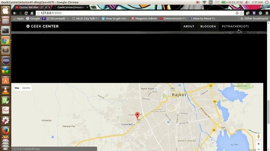
Task: Switch the map to Satellite view
Action: [26, 88]
